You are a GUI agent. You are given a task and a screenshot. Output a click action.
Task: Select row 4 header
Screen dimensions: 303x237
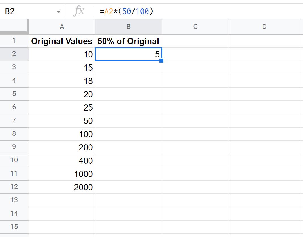coord(14,81)
